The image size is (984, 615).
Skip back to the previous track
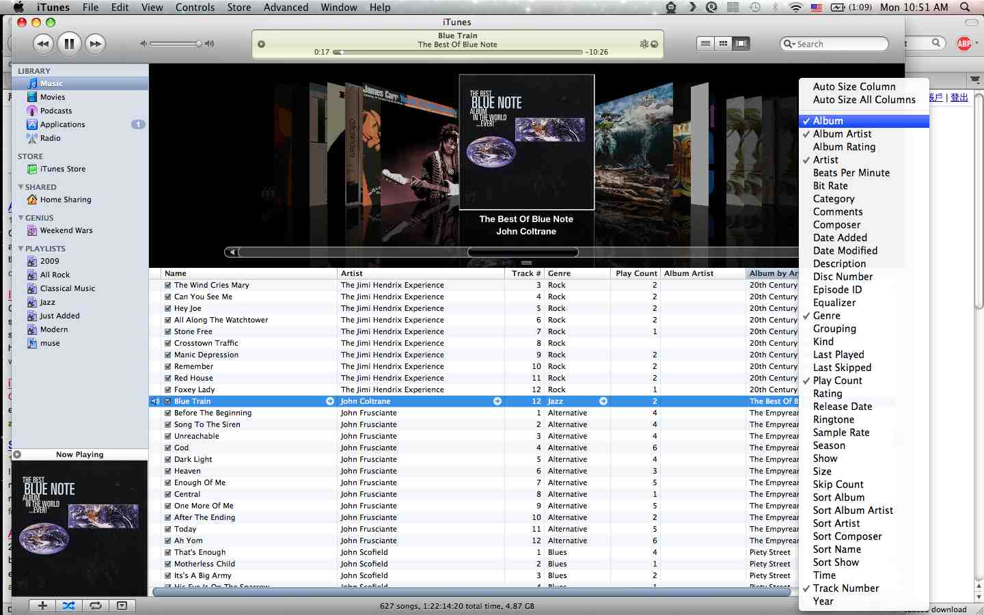click(43, 44)
